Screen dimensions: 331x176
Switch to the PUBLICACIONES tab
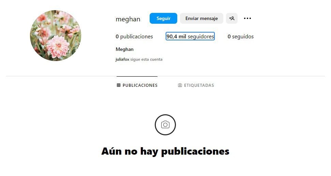[137, 85]
